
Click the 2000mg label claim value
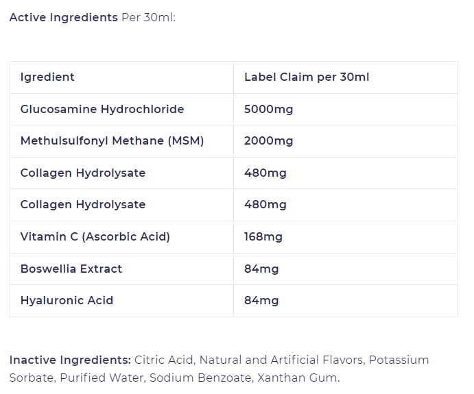[x=268, y=141]
